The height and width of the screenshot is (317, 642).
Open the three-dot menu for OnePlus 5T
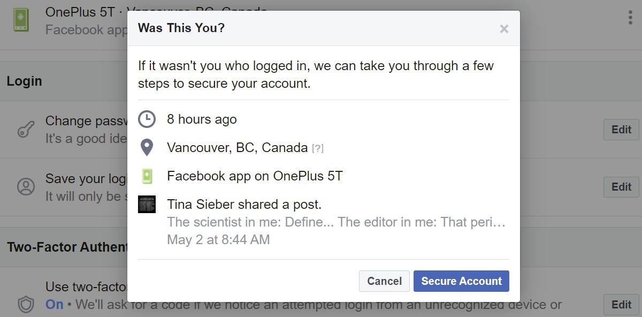tap(630, 18)
